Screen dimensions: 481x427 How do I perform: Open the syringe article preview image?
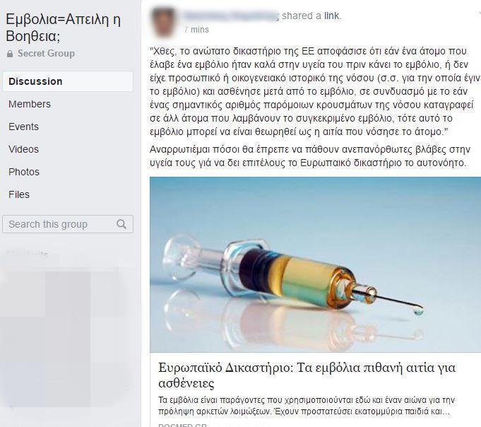click(315, 264)
